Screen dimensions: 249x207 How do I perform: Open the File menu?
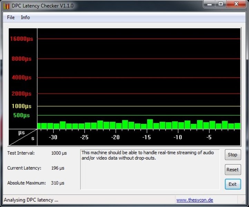point(11,17)
